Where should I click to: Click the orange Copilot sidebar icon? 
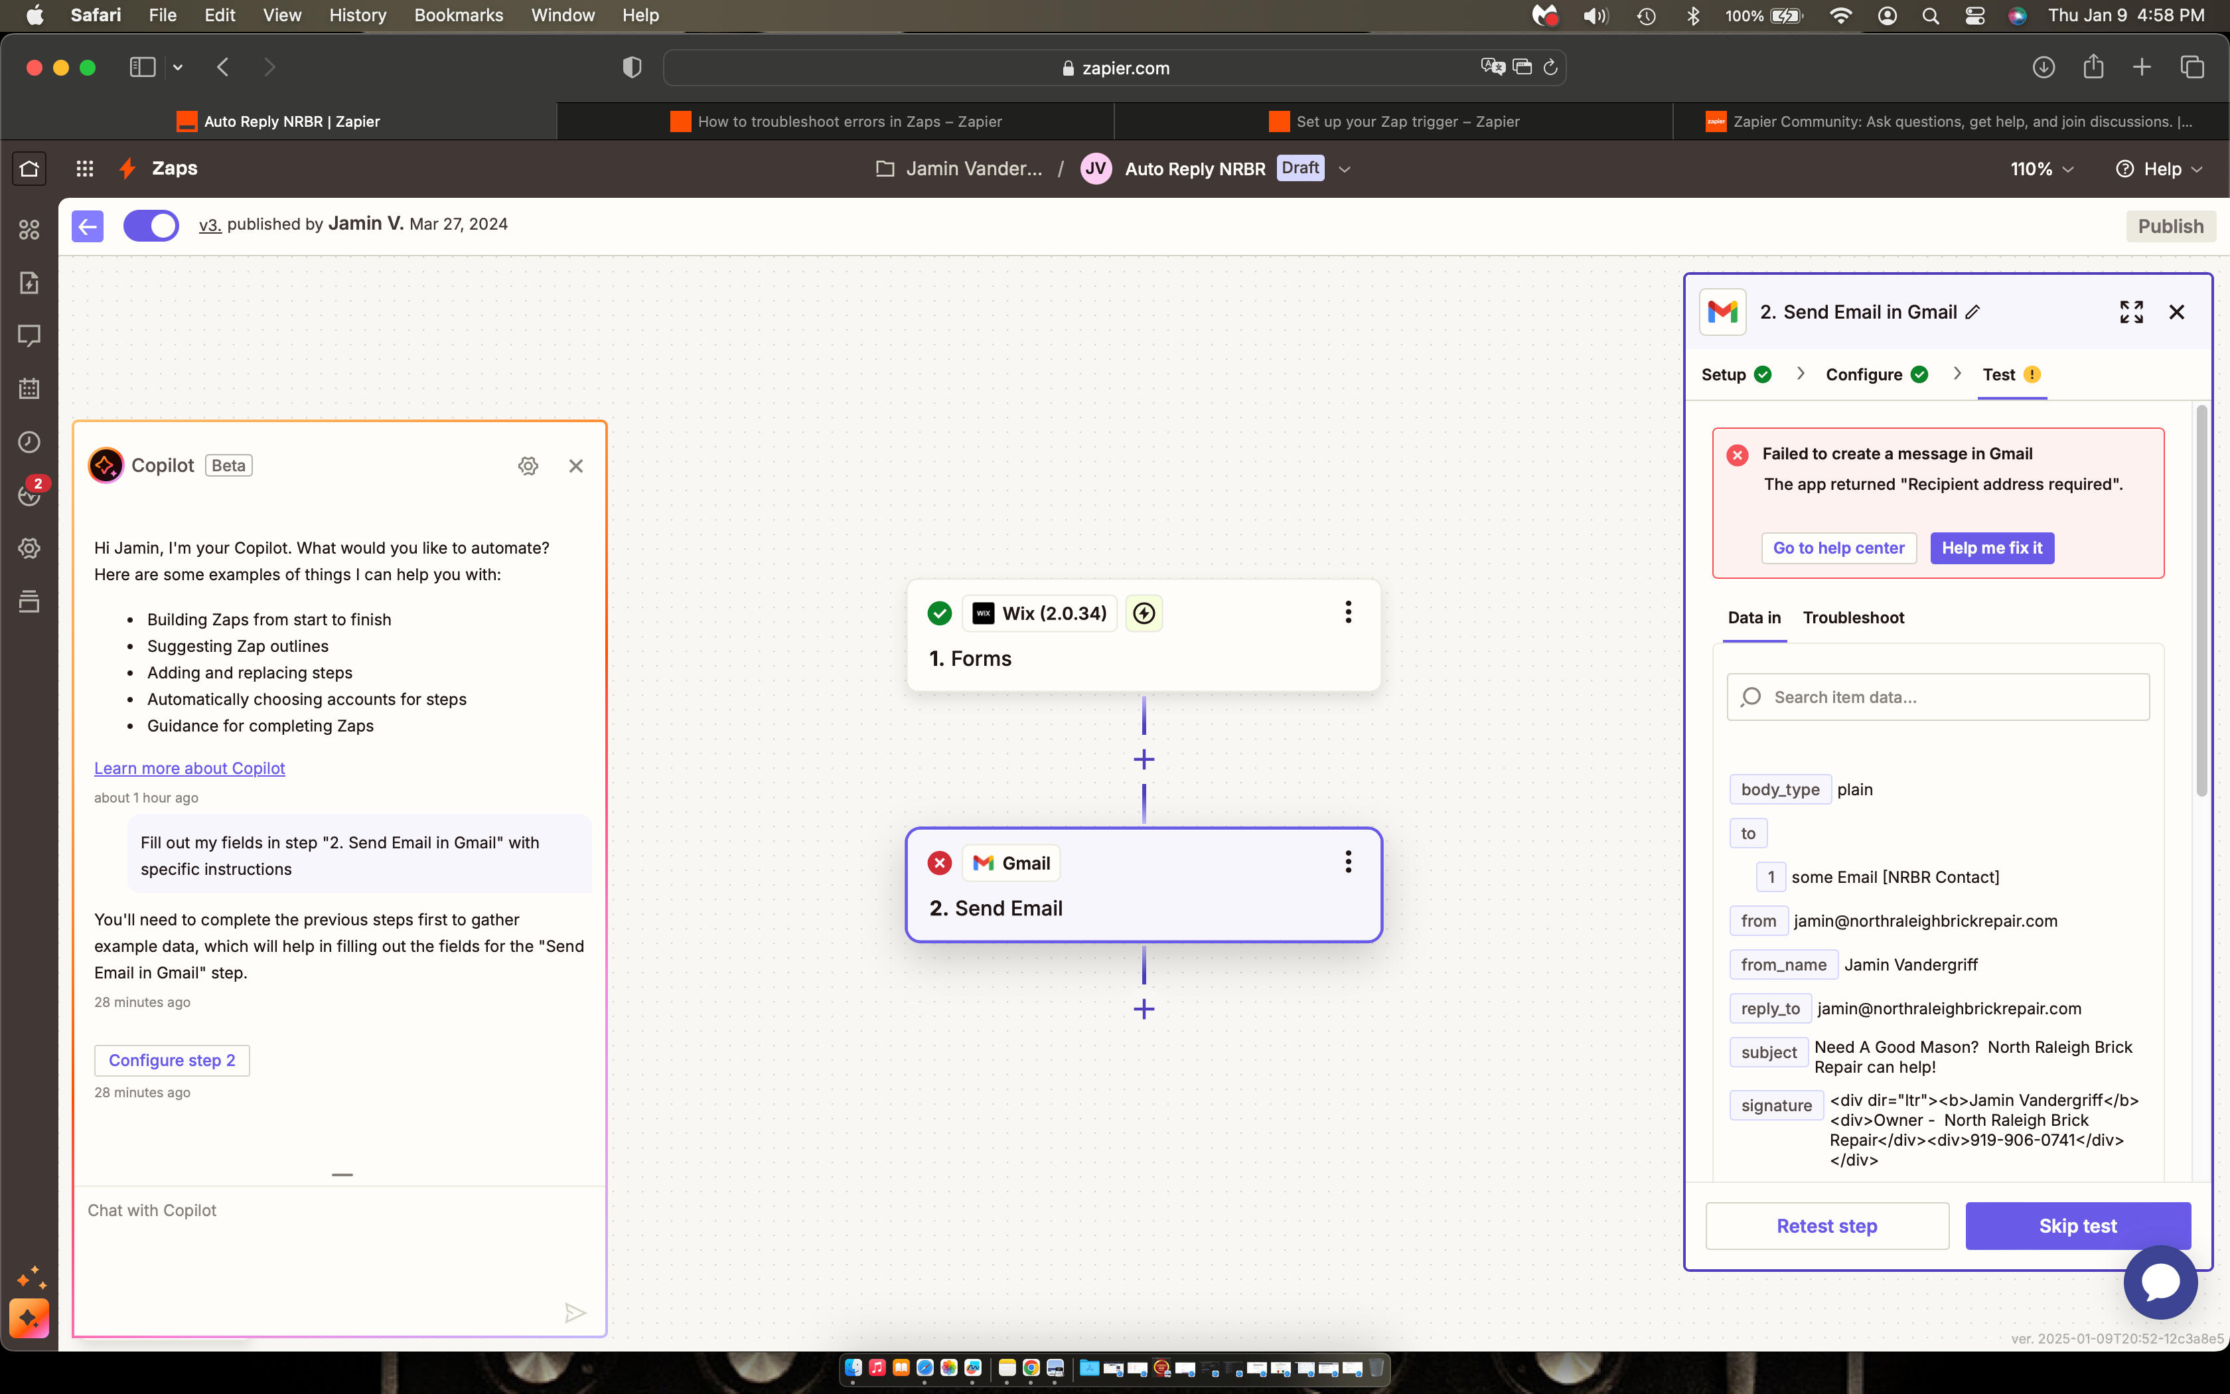(29, 1318)
